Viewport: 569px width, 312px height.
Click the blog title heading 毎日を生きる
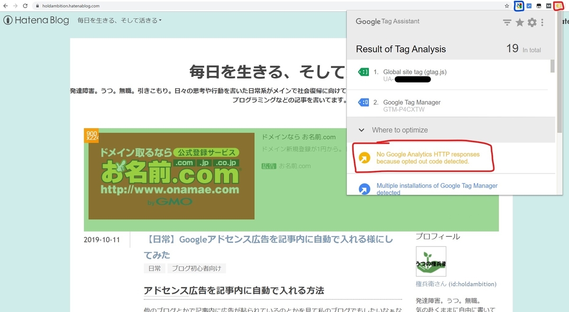[268, 73]
